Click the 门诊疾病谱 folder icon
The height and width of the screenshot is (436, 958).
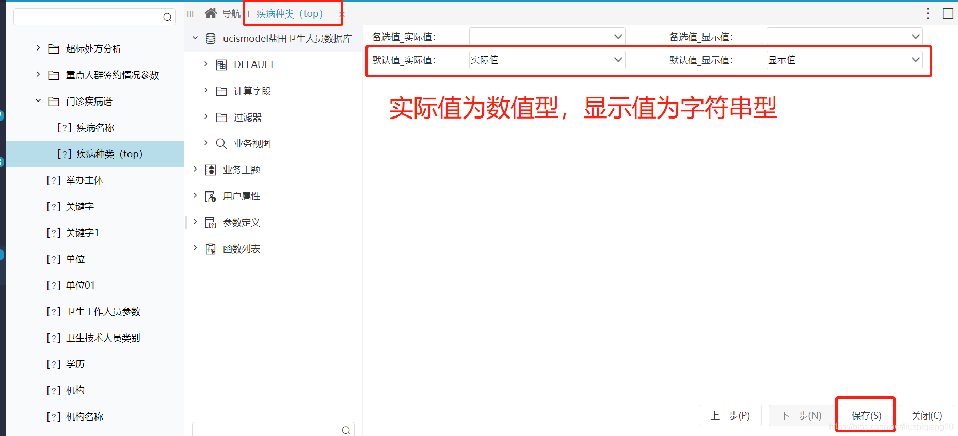tap(54, 102)
